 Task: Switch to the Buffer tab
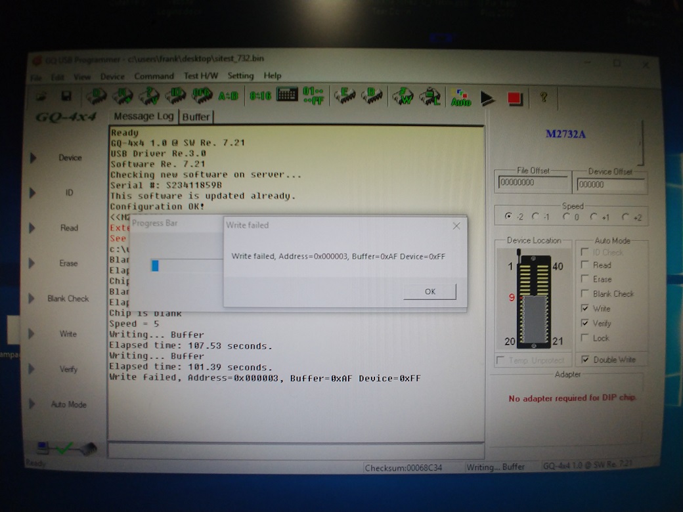tap(196, 117)
